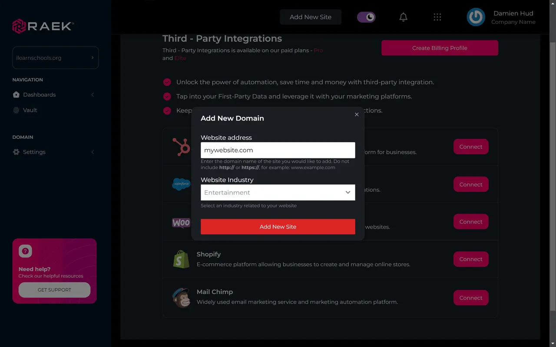Open the notifications bell
Screen dimensions: 556x347
coord(403,17)
